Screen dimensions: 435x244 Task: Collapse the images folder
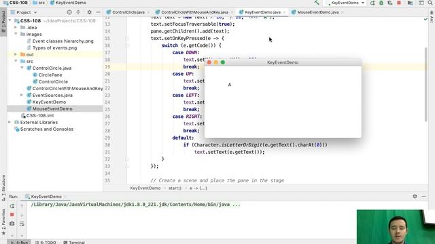coord(16,34)
